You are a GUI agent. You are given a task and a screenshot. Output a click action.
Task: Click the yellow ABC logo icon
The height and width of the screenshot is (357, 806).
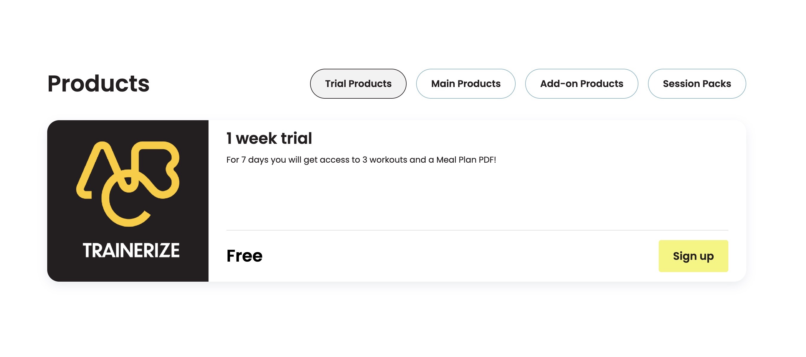(128, 183)
